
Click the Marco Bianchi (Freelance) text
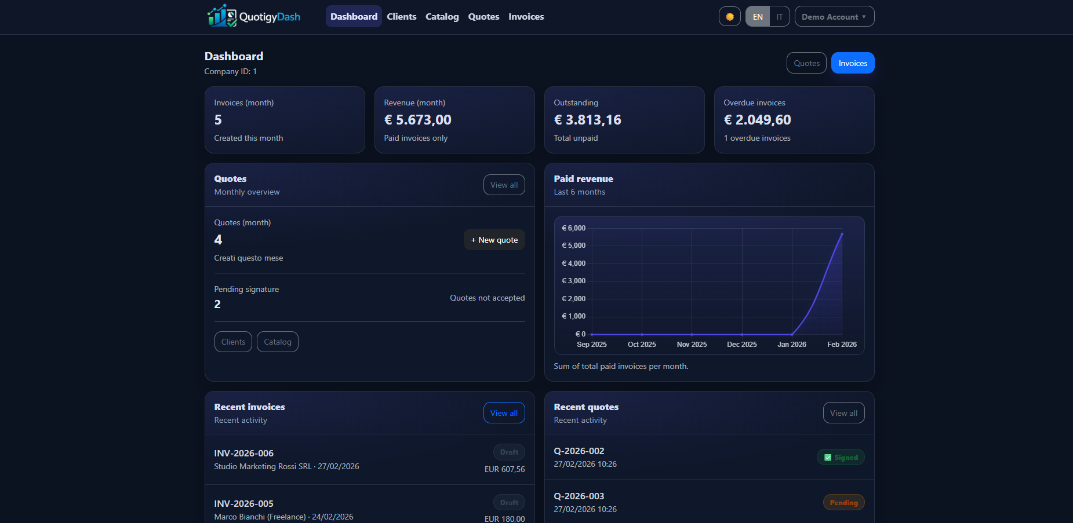coord(260,517)
